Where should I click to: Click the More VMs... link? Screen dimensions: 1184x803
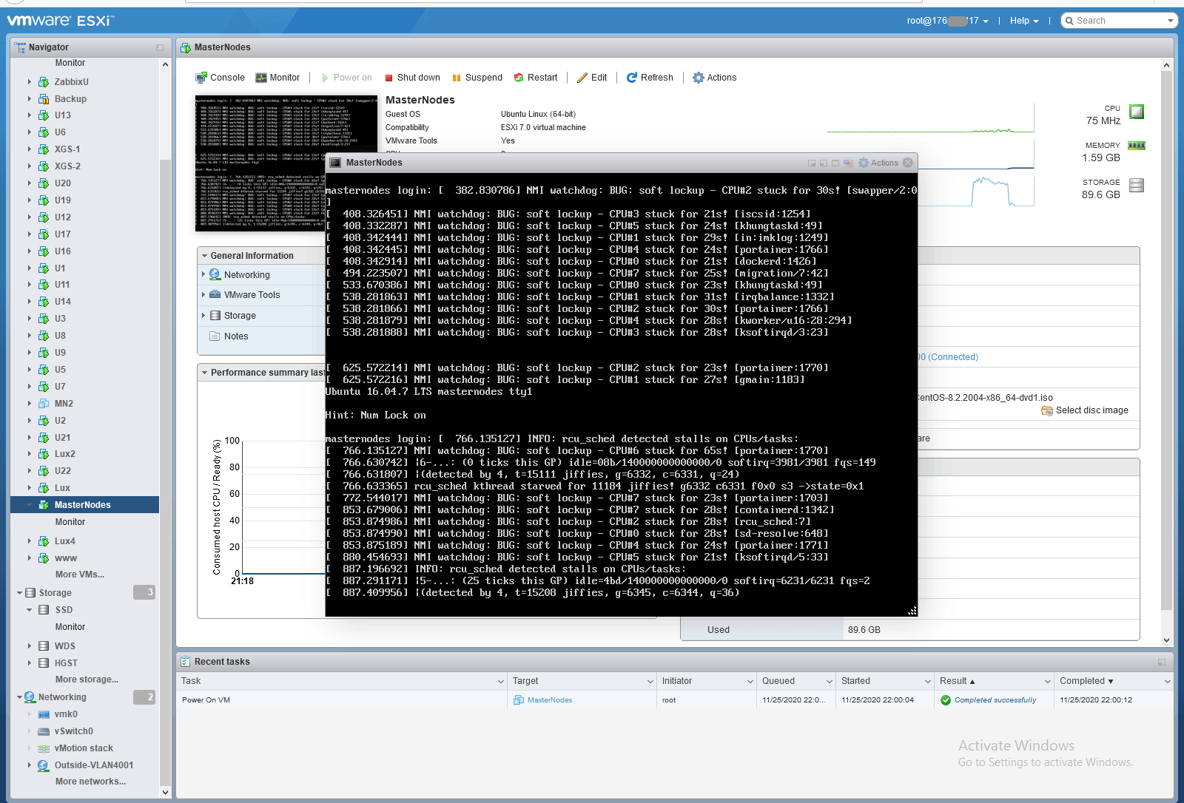click(x=80, y=575)
